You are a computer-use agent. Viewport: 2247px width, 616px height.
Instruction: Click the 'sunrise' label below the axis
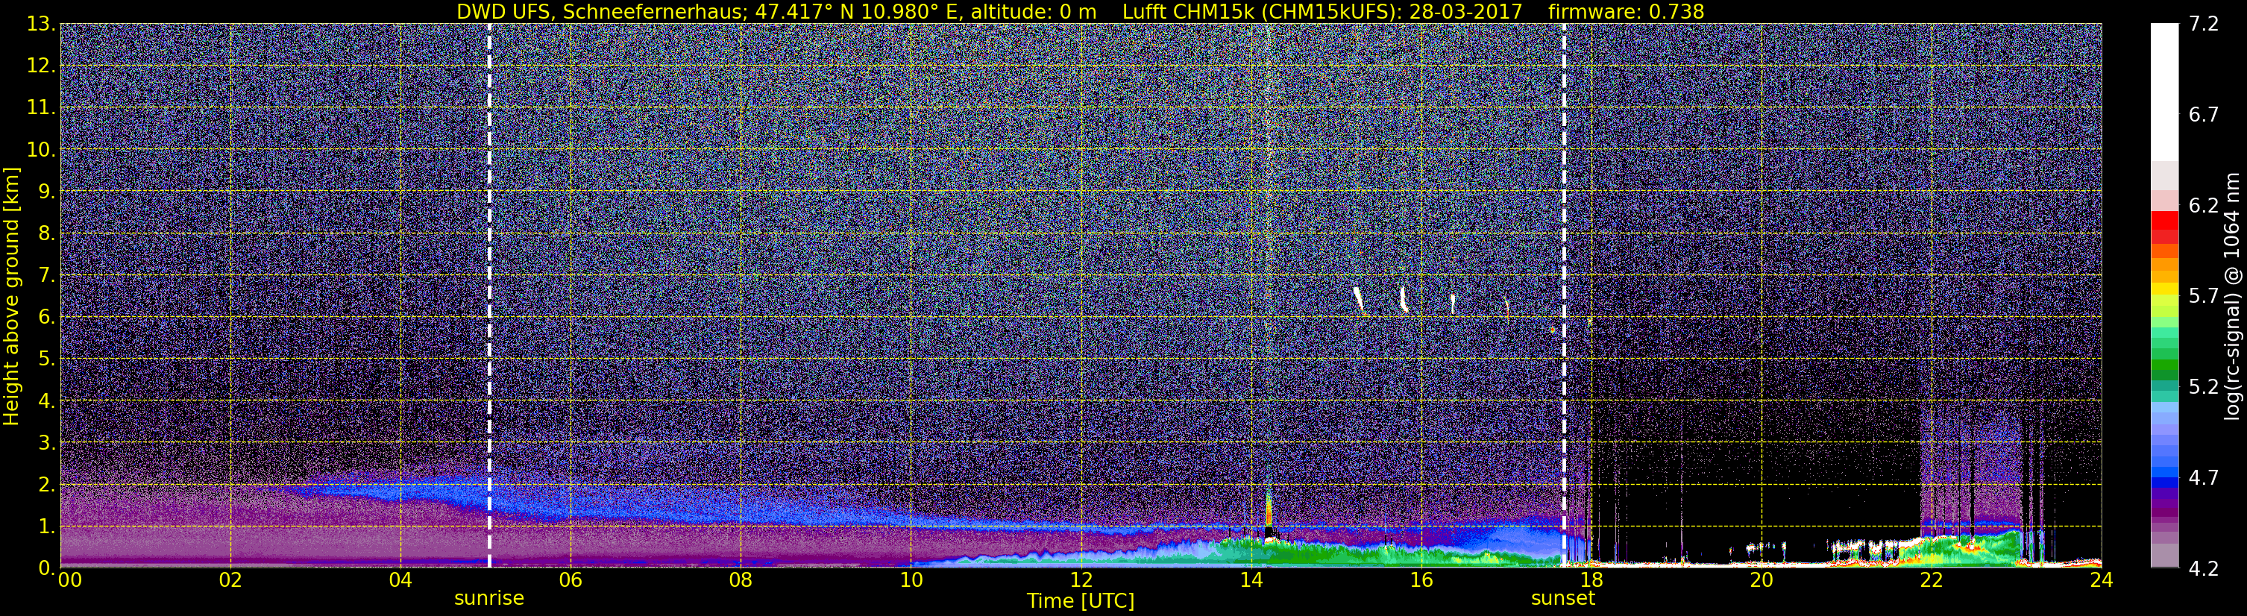coord(489,599)
